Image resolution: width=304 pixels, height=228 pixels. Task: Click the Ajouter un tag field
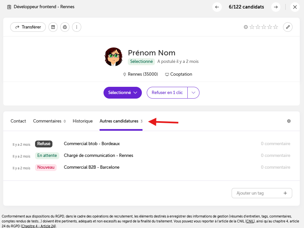[x=262, y=193]
